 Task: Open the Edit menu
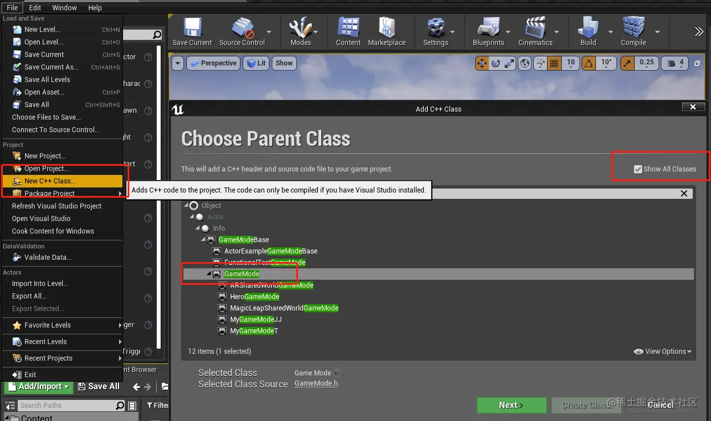coord(35,7)
